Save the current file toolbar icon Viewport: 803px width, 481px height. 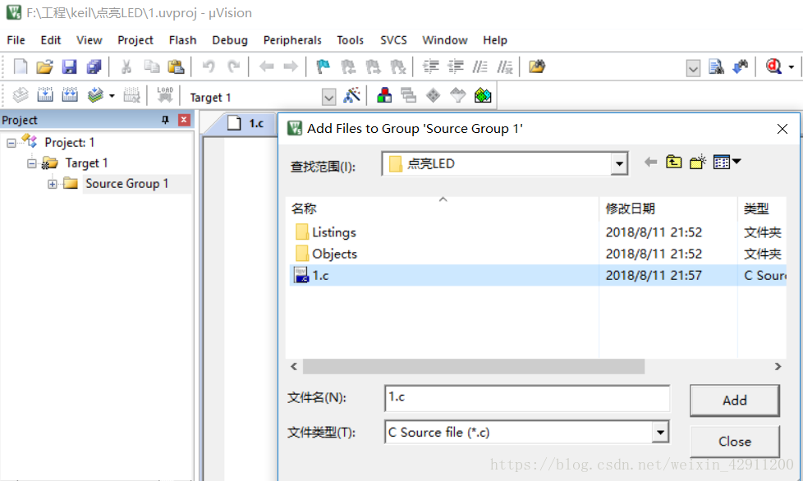tap(69, 66)
